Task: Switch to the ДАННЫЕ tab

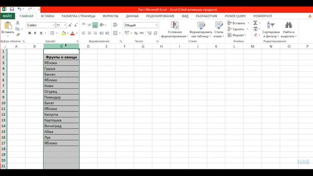Action: coord(132,16)
